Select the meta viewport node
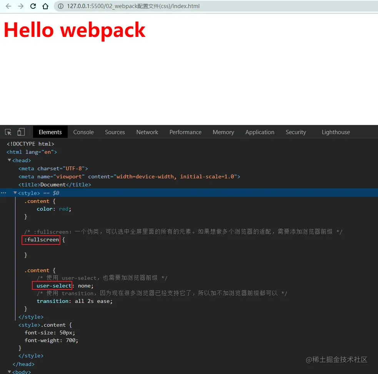378x374 pixels. 129,177
